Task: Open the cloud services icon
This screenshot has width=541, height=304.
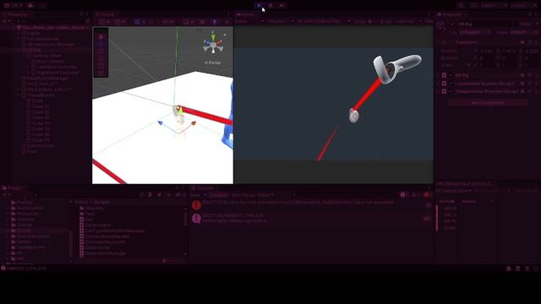Action: 30,5
